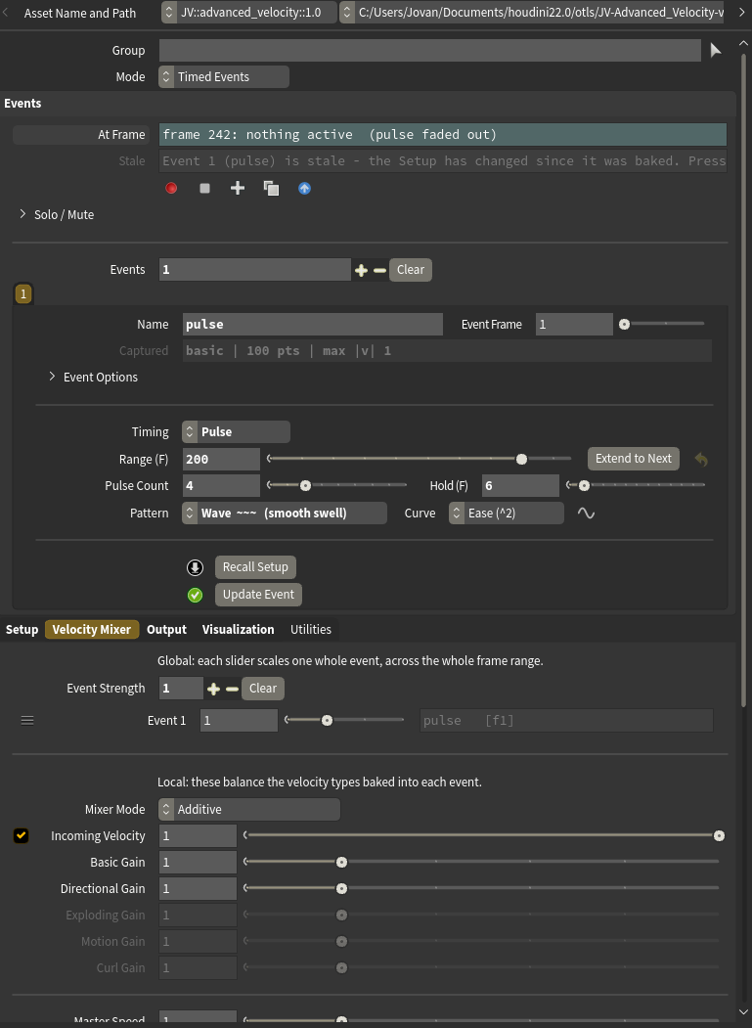The width and height of the screenshot is (752, 1028).
Task: Click the Event 1 strength slider handle
Action: coord(327,721)
